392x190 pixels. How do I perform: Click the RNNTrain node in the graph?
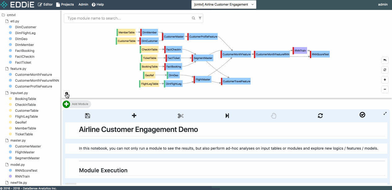300,51
